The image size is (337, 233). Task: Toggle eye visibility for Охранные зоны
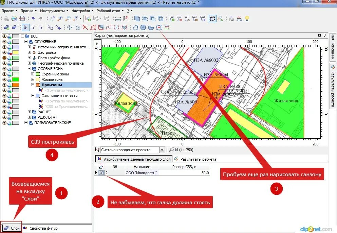tap(4, 74)
